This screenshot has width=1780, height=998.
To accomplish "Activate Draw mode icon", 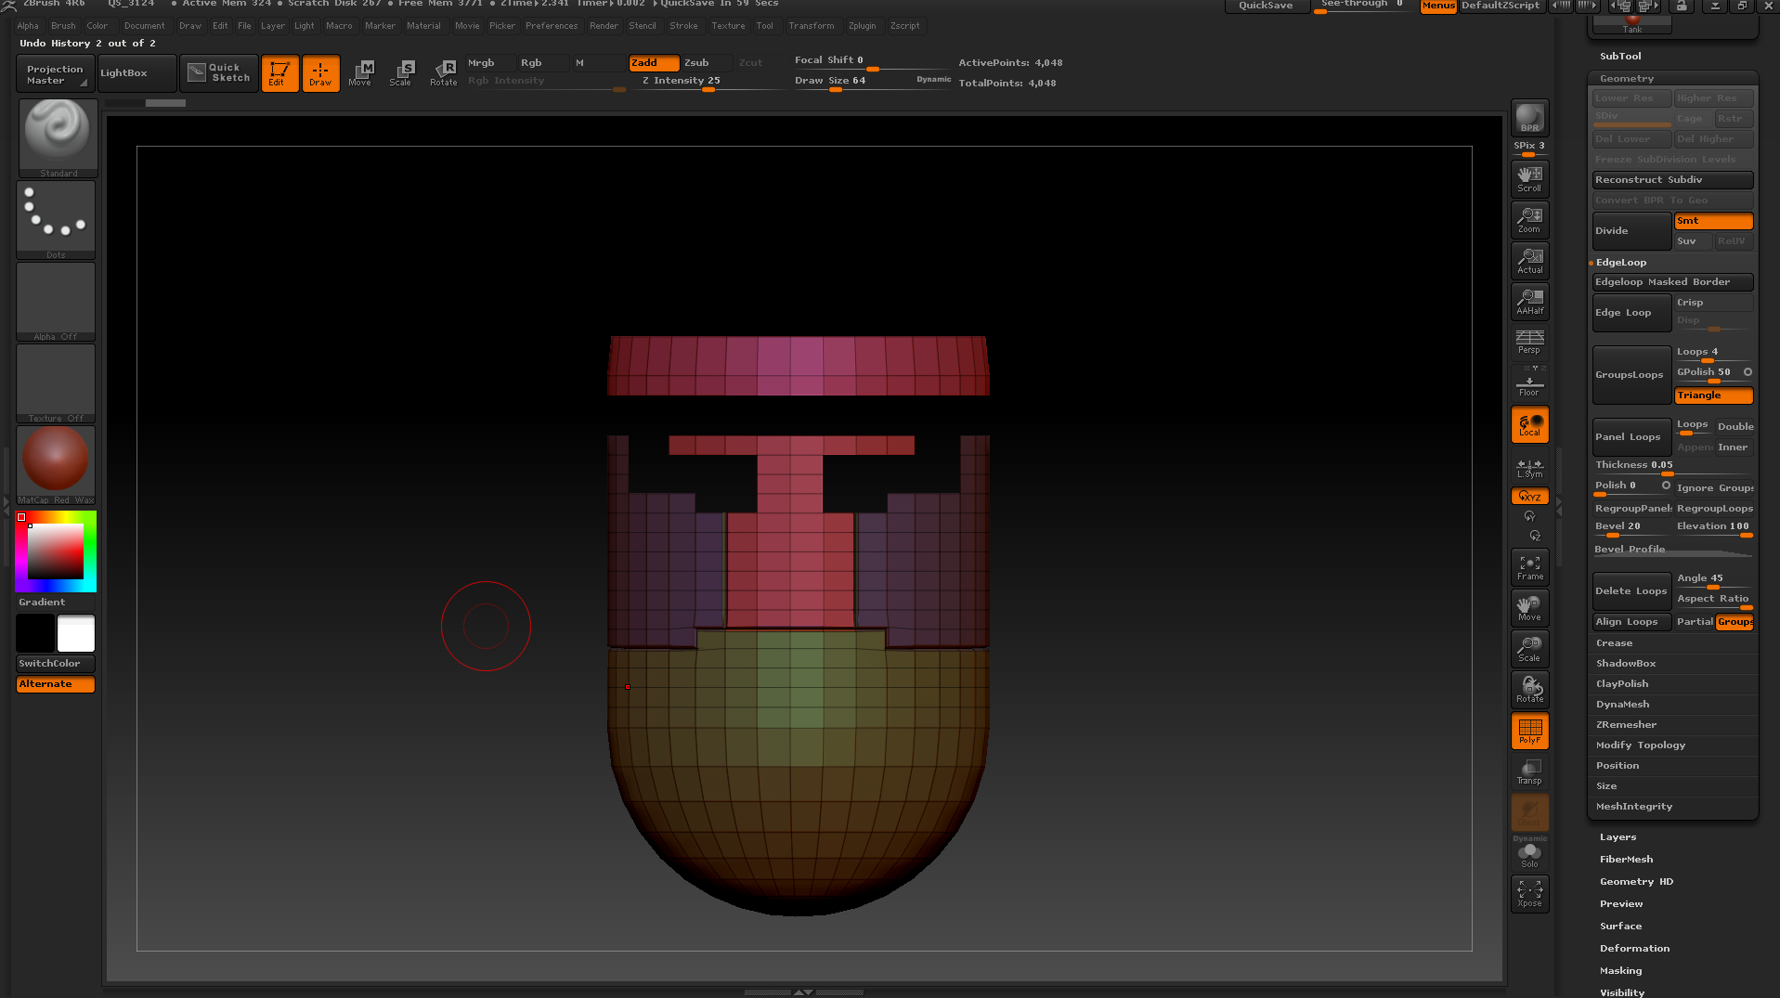I will click(x=320, y=72).
